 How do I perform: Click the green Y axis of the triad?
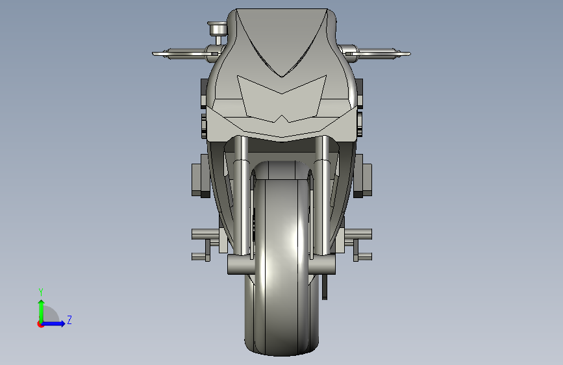click(42, 311)
